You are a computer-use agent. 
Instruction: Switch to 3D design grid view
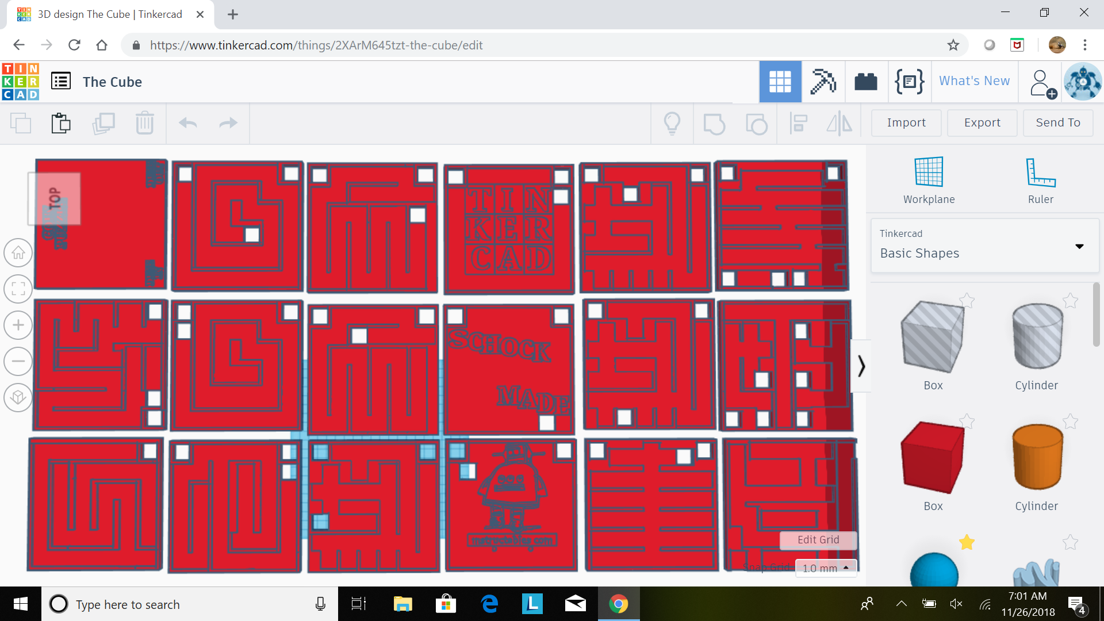(780, 82)
